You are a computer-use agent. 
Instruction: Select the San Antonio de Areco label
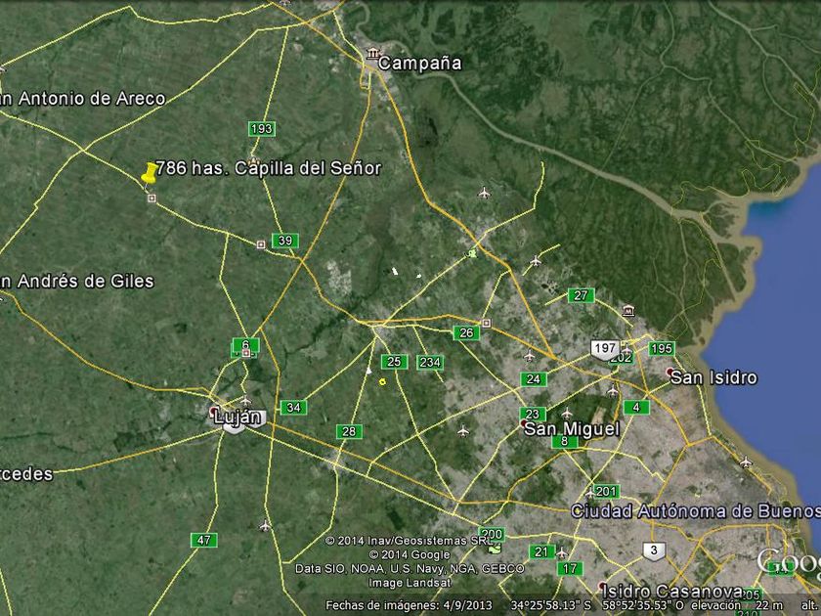pyautogui.click(x=83, y=99)
